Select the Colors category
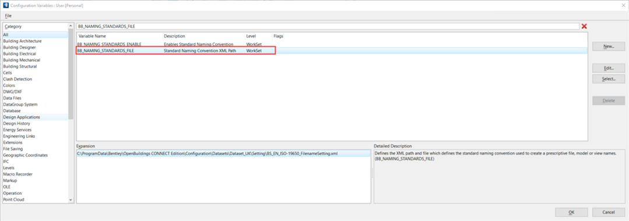This screenshot has width=629, height=221. 36,86
